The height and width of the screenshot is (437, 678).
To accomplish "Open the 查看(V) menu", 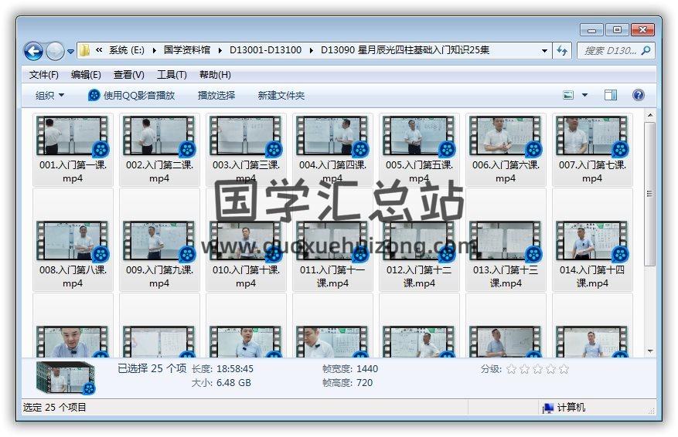I will click(128, 75).
